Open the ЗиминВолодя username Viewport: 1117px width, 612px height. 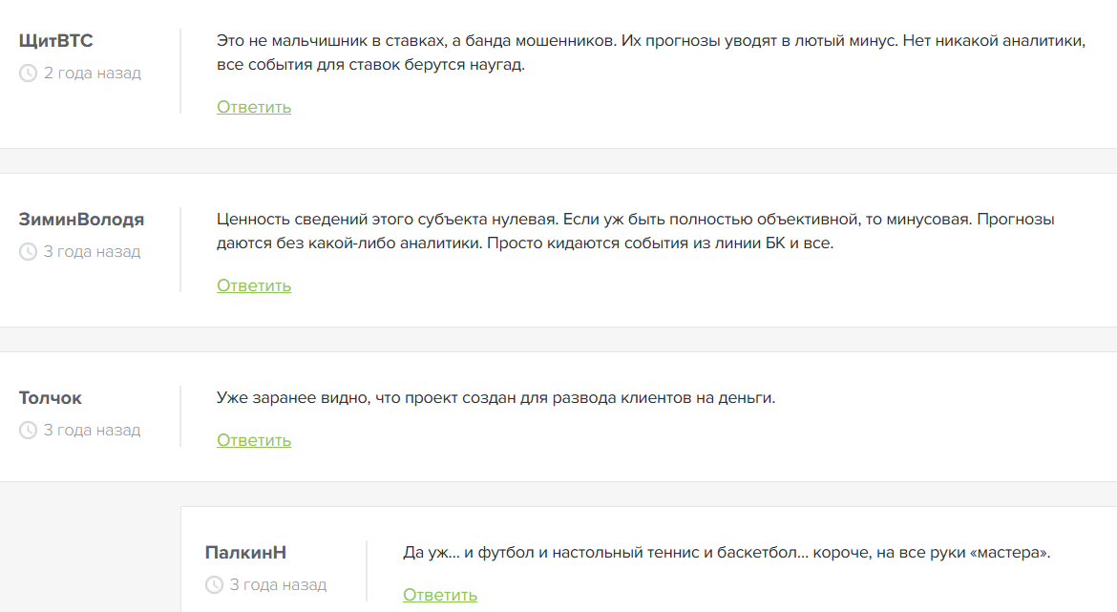point(81,219)
